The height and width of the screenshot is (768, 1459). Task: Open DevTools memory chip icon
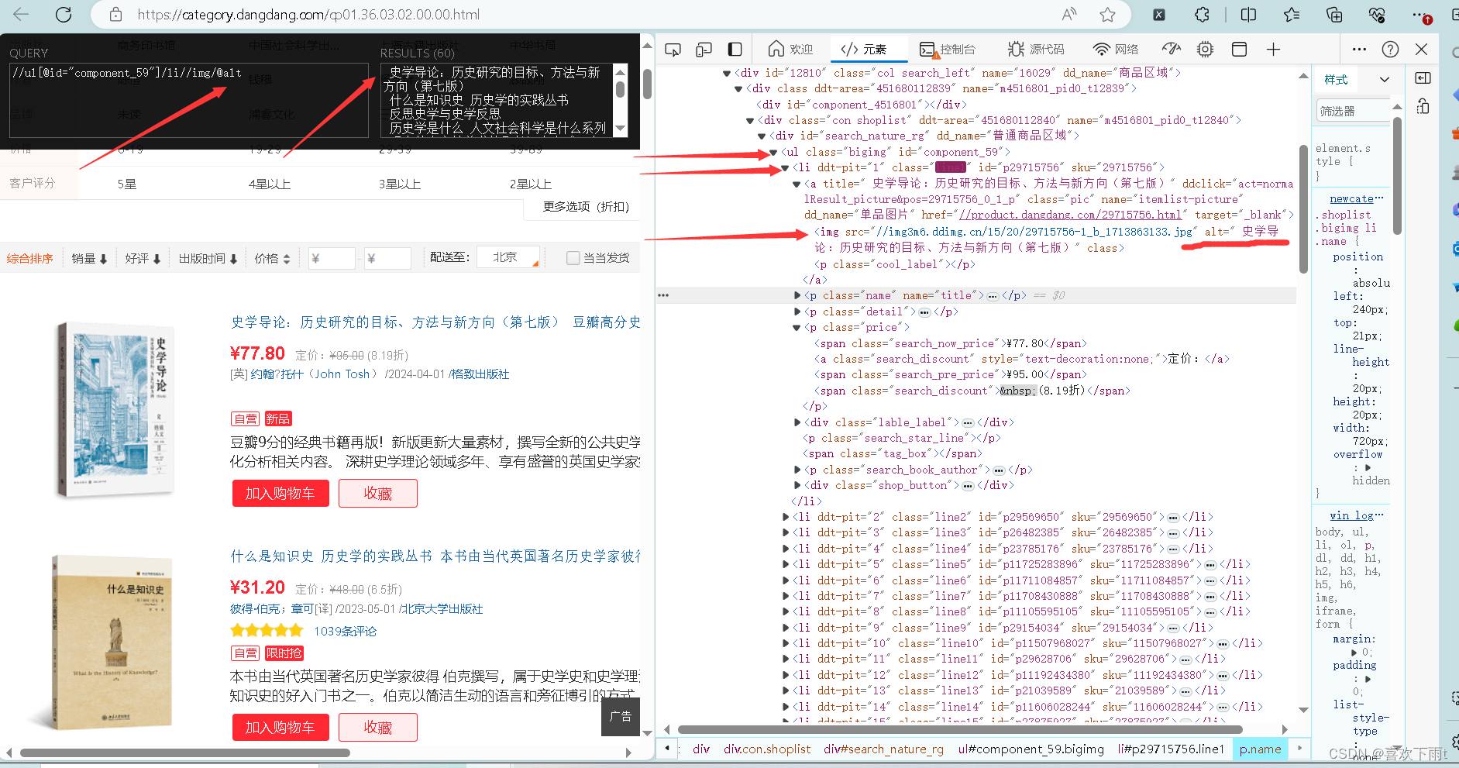[x=1205, y=50]
